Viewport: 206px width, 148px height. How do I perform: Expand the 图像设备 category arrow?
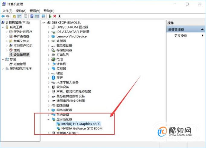[x=48, y=105]
